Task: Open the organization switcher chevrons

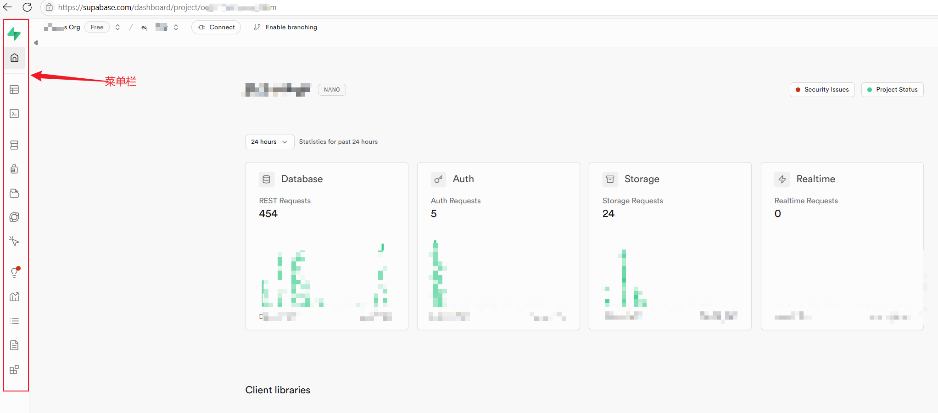Action: click(118, 27)
